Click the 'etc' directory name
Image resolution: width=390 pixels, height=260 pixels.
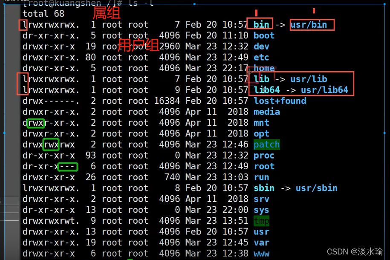pyautogui.click(x=261, y=58)
